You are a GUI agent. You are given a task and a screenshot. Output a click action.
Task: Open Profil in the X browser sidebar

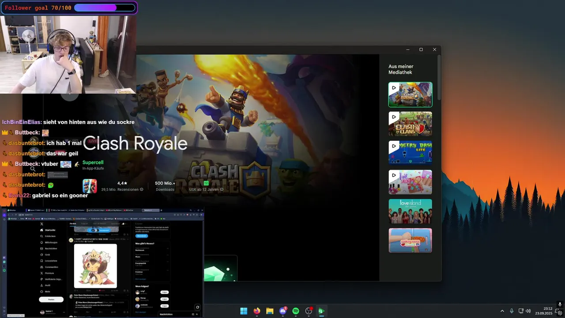[45, 285]
